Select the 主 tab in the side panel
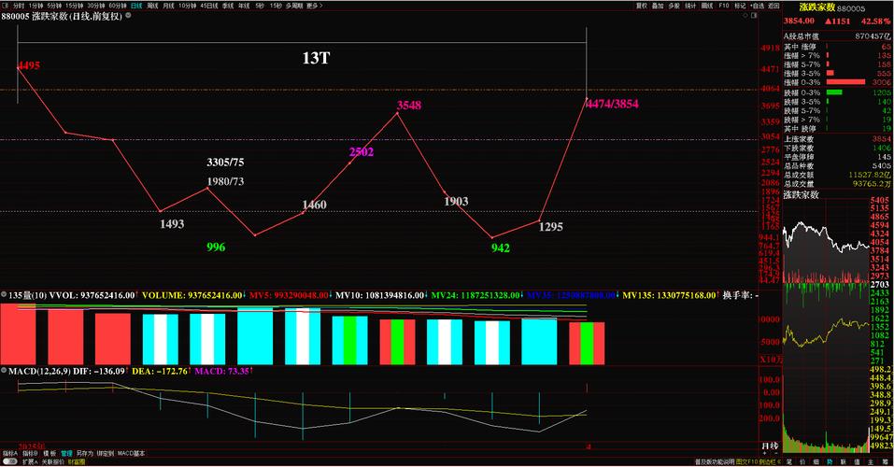 (871, 462)
